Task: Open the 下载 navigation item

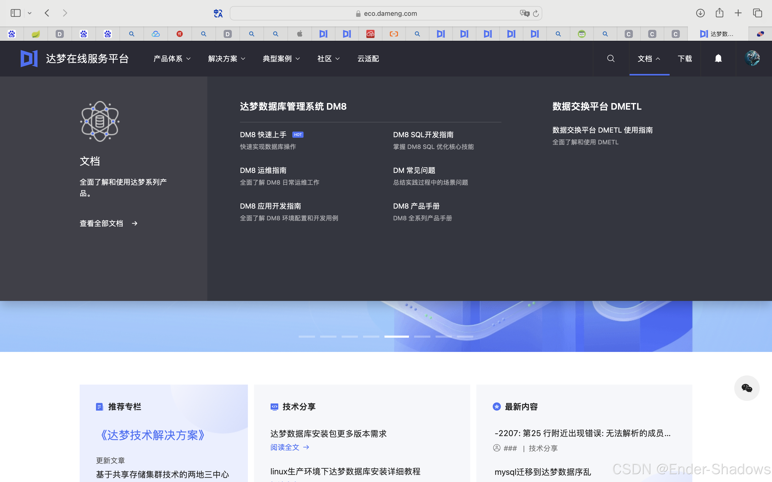Action: click(x=685, y=59)
